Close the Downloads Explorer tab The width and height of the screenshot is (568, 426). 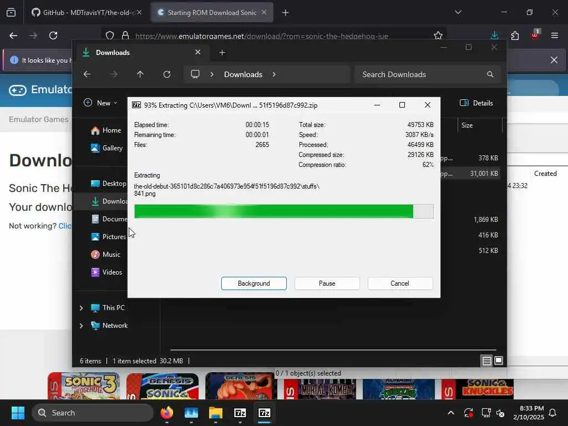click(198, 52)
